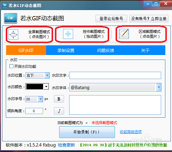Open the watermark color dropdown arrow
The height and width of the screenshot is (152, 172).
coord(46,87)
